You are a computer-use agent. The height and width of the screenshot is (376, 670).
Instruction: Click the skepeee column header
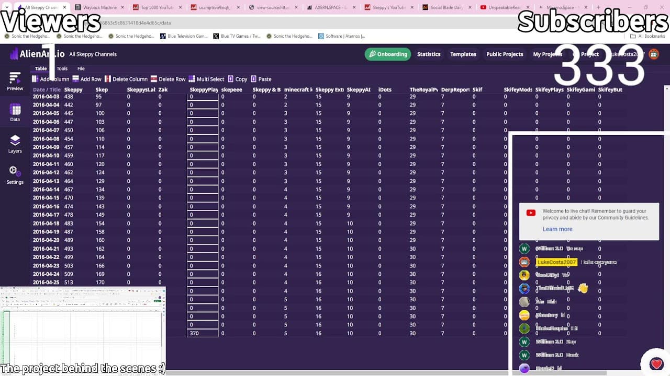[231, 90]
